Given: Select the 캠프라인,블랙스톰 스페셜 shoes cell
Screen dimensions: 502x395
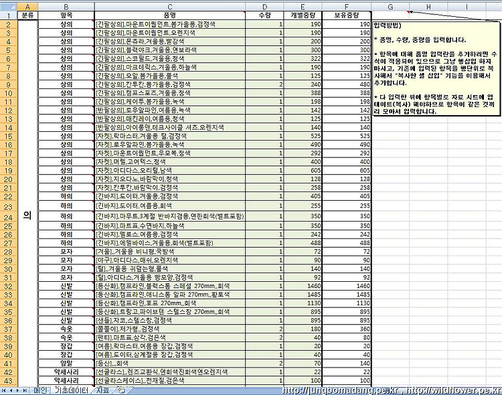Looking at the screenshot, I should tap(170, 286).
